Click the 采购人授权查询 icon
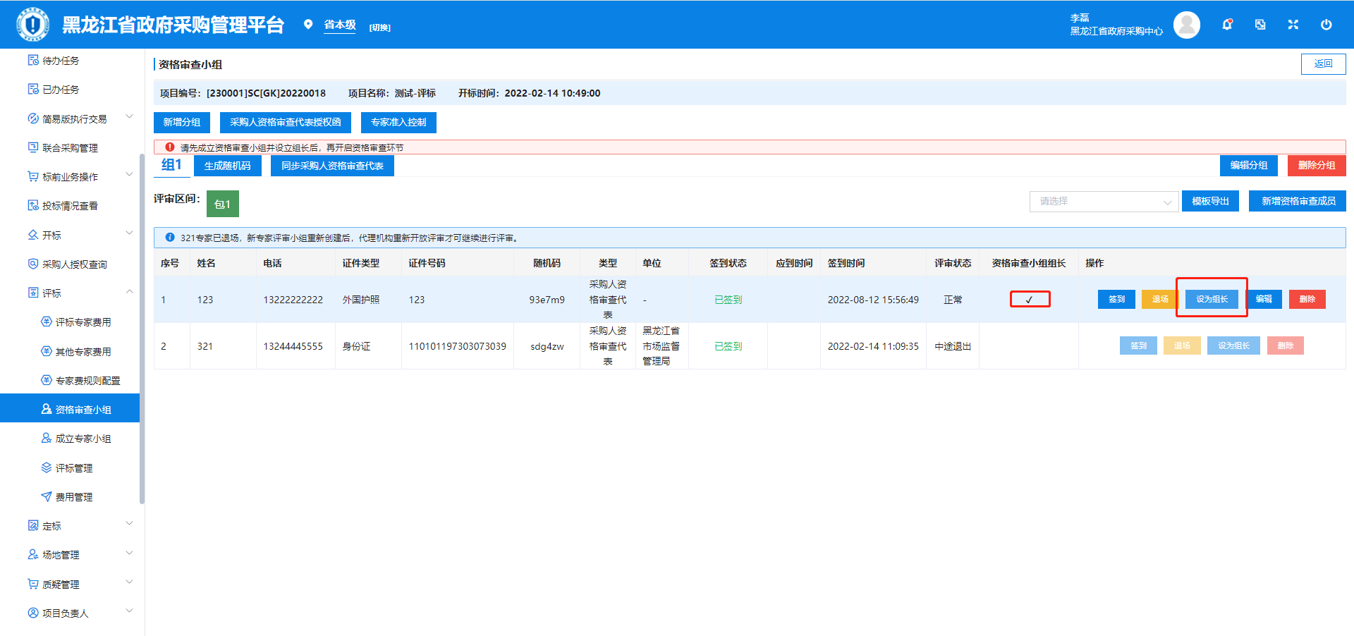Viewport: 1354px width, 636px height. (33, 264)
